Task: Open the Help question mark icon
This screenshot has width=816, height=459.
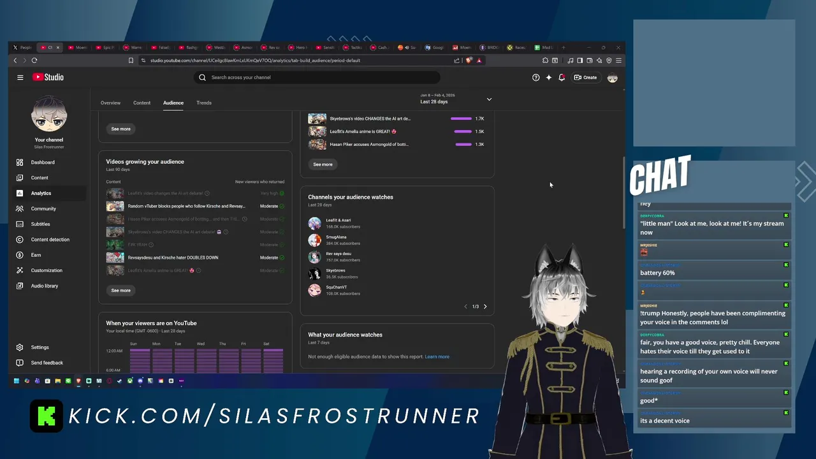Action: pyautogui.click(x=535, y=77)
